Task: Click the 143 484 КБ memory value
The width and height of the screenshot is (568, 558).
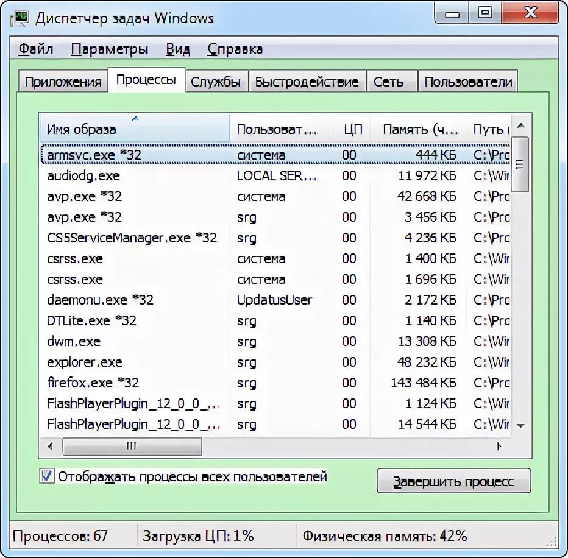Action: (x=424, y=383)
